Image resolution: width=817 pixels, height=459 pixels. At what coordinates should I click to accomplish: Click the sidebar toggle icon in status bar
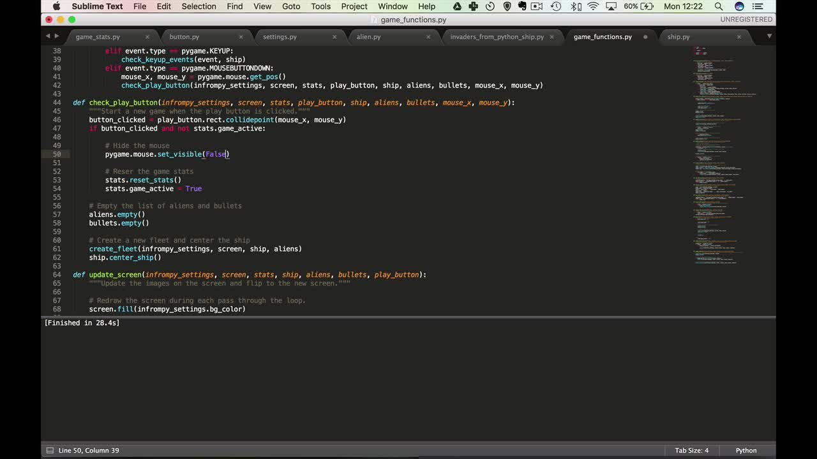click(x=49, y=451)
